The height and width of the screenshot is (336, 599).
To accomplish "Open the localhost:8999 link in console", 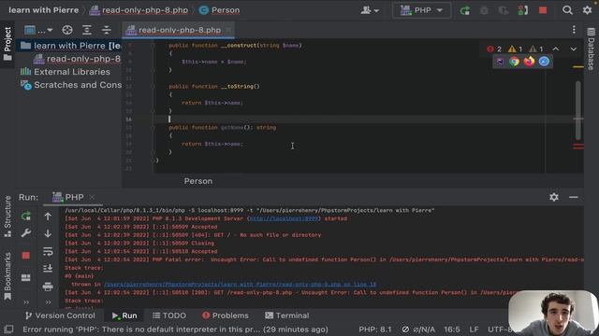I will 283,218.
